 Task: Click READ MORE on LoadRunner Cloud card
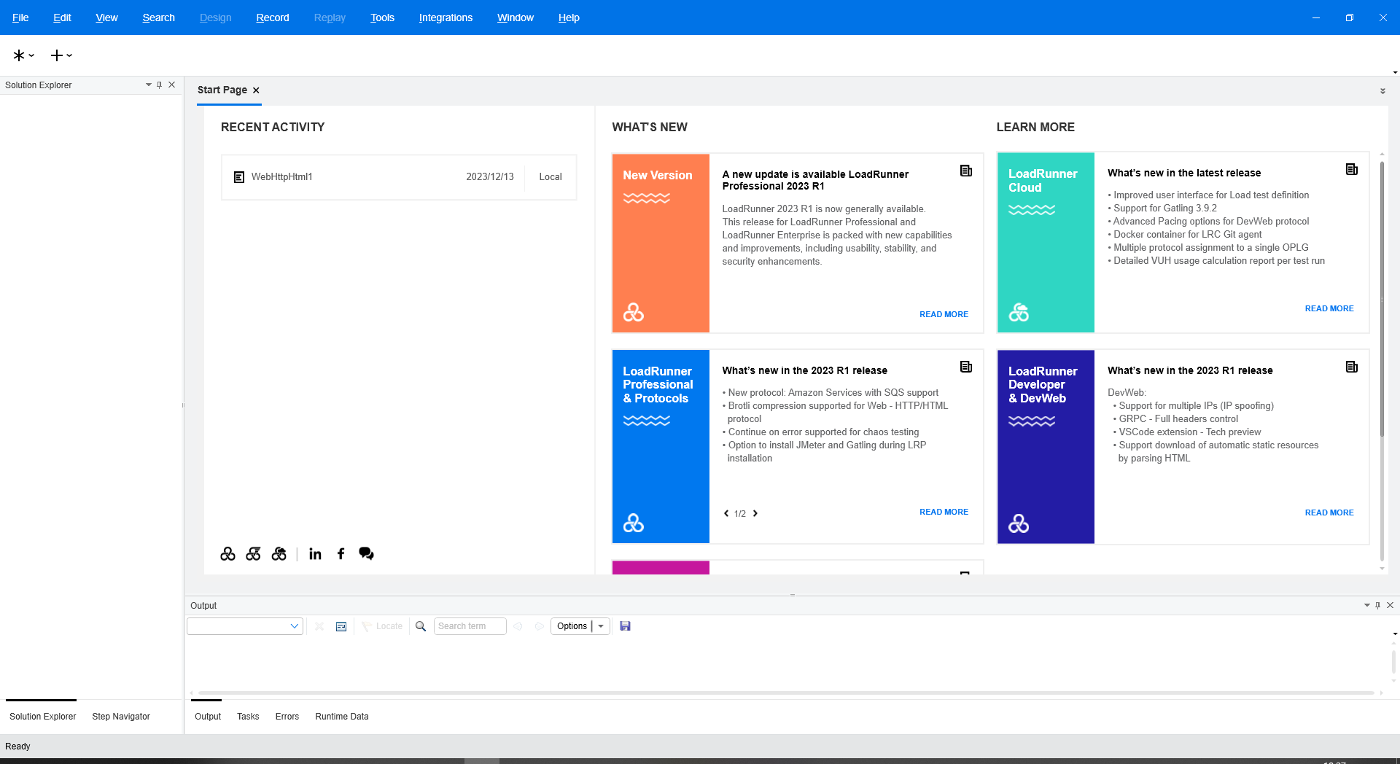pyautogui.click(x=1329, y=308)
